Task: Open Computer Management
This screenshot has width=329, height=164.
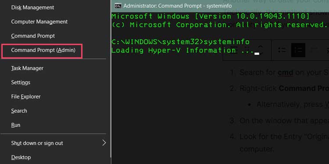Action: click(39, 22)
